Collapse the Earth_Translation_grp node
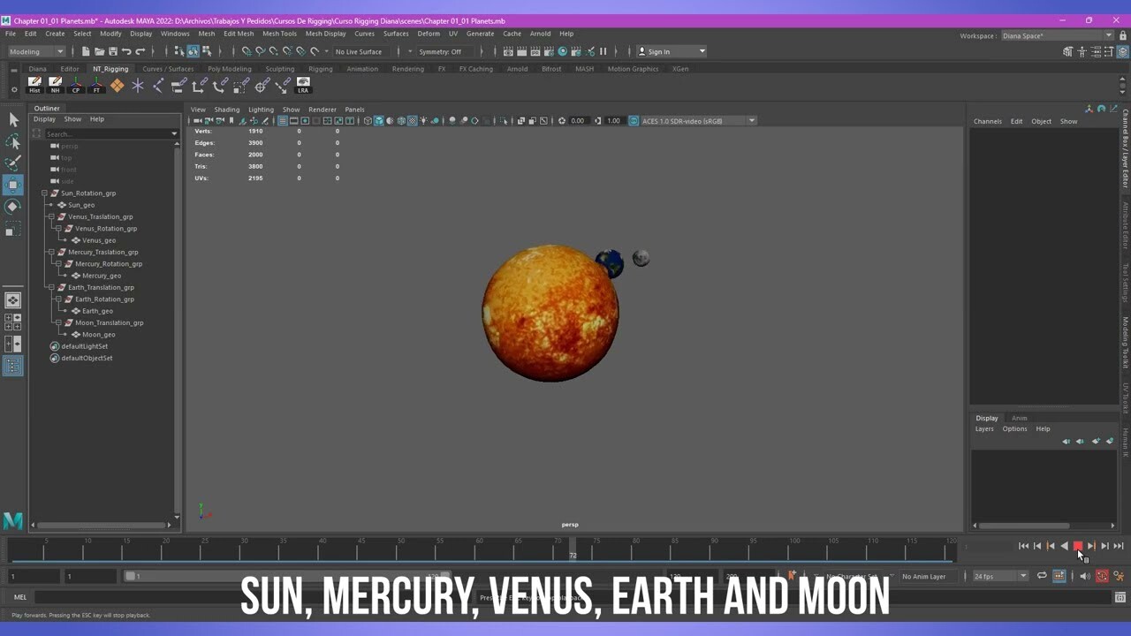1131x636 pixels. pyautogui.click(x=51, y=287)
